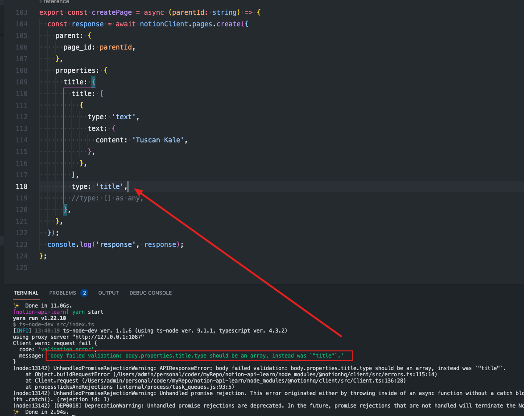Click the sparkle icon before 'Done in 2.94s'

[15, 412]
